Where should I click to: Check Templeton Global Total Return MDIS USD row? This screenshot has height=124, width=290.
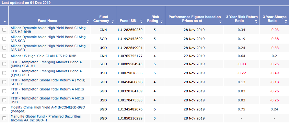tap(4, 100)
